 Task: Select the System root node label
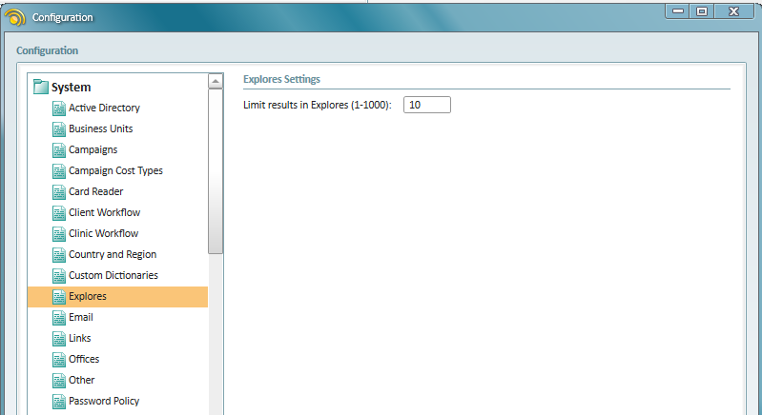71,88
